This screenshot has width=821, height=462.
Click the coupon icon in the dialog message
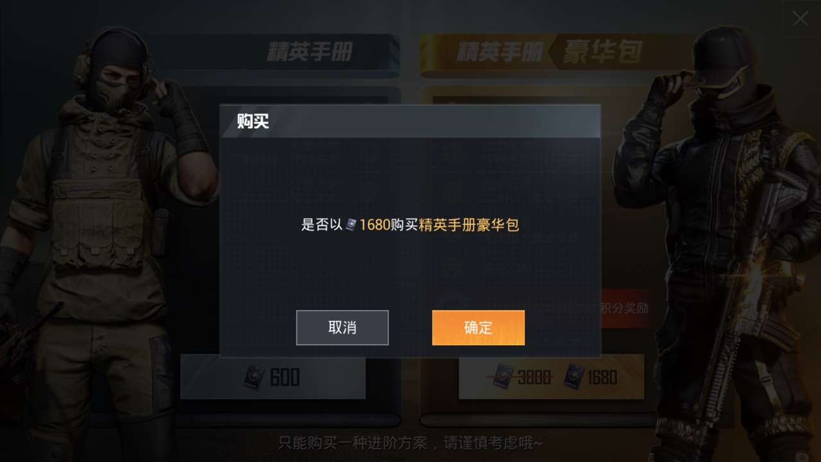click(x=351, y=225)
